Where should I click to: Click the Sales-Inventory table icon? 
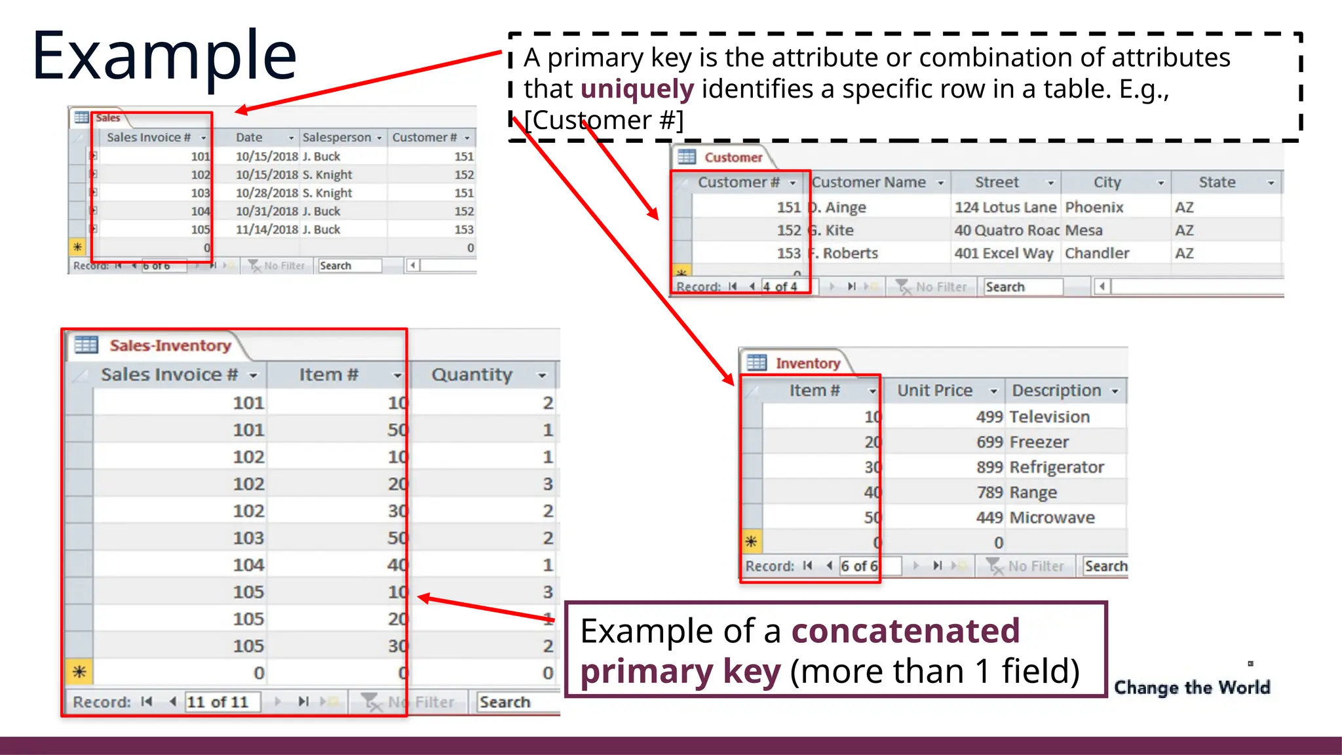[86, 345]
